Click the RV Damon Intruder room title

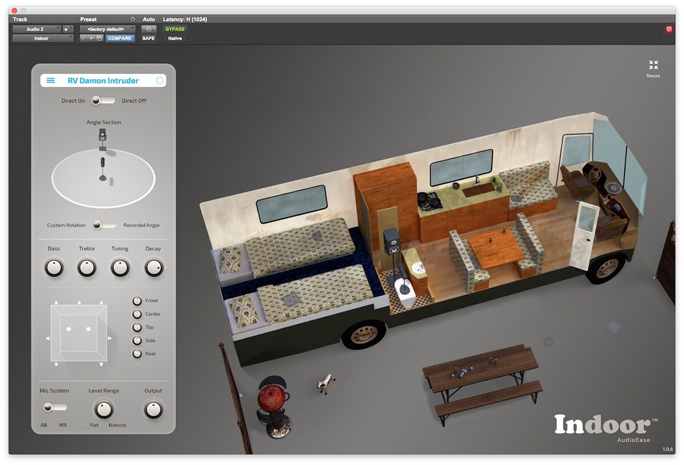[x=103, y=81]
